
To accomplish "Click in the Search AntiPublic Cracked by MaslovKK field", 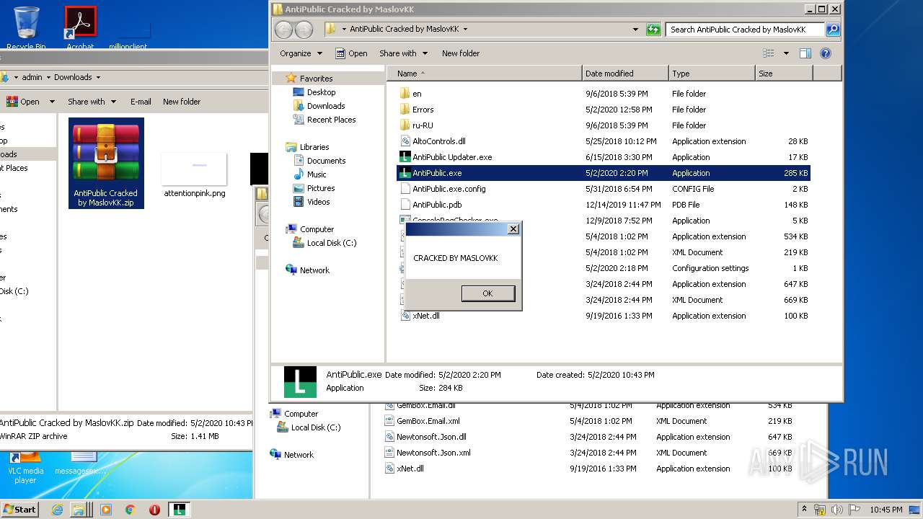I will click(x=745, y=30).
